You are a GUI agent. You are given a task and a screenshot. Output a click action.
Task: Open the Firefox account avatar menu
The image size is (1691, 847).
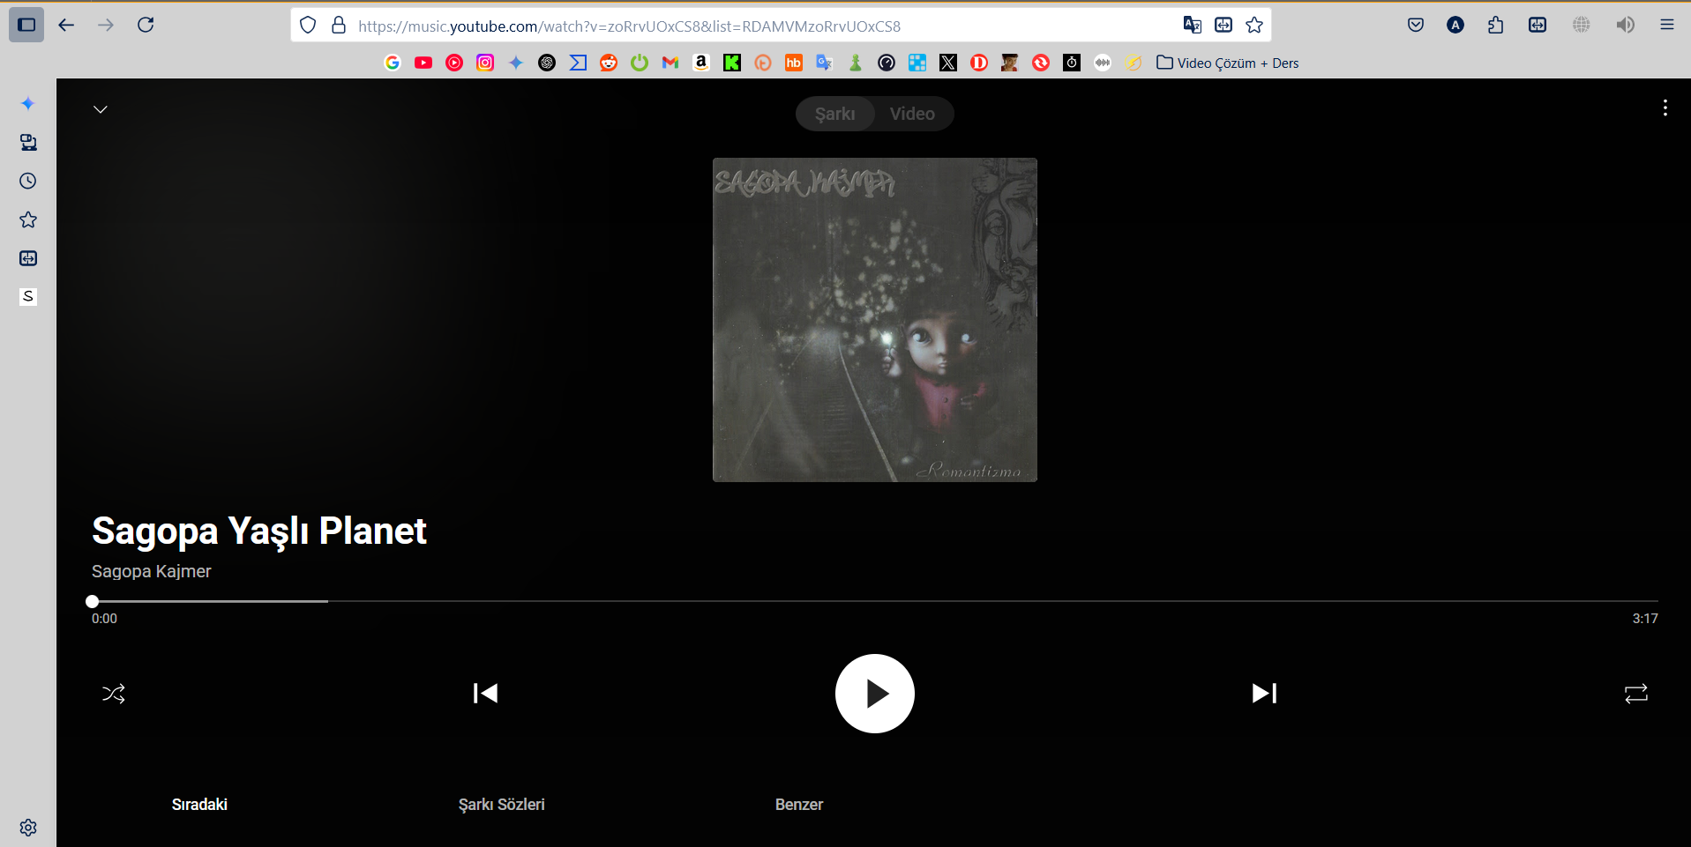(1455, 25)
